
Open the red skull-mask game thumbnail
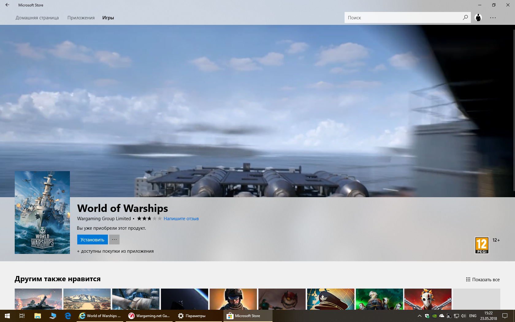pos(428,299)
